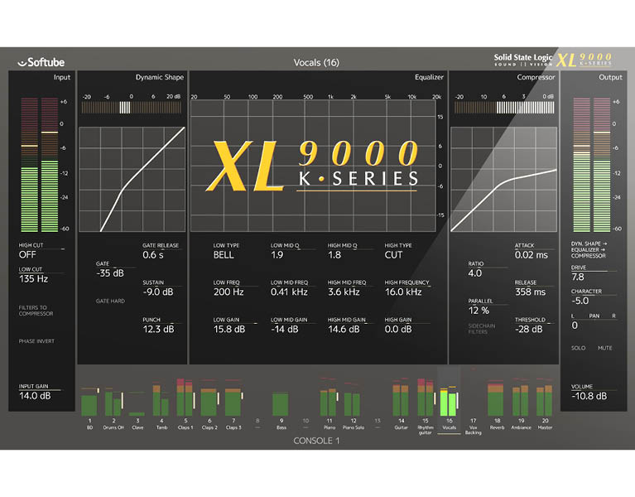
Task: Select channel 14 Guitar meter
Action: (x=401, y=398)
